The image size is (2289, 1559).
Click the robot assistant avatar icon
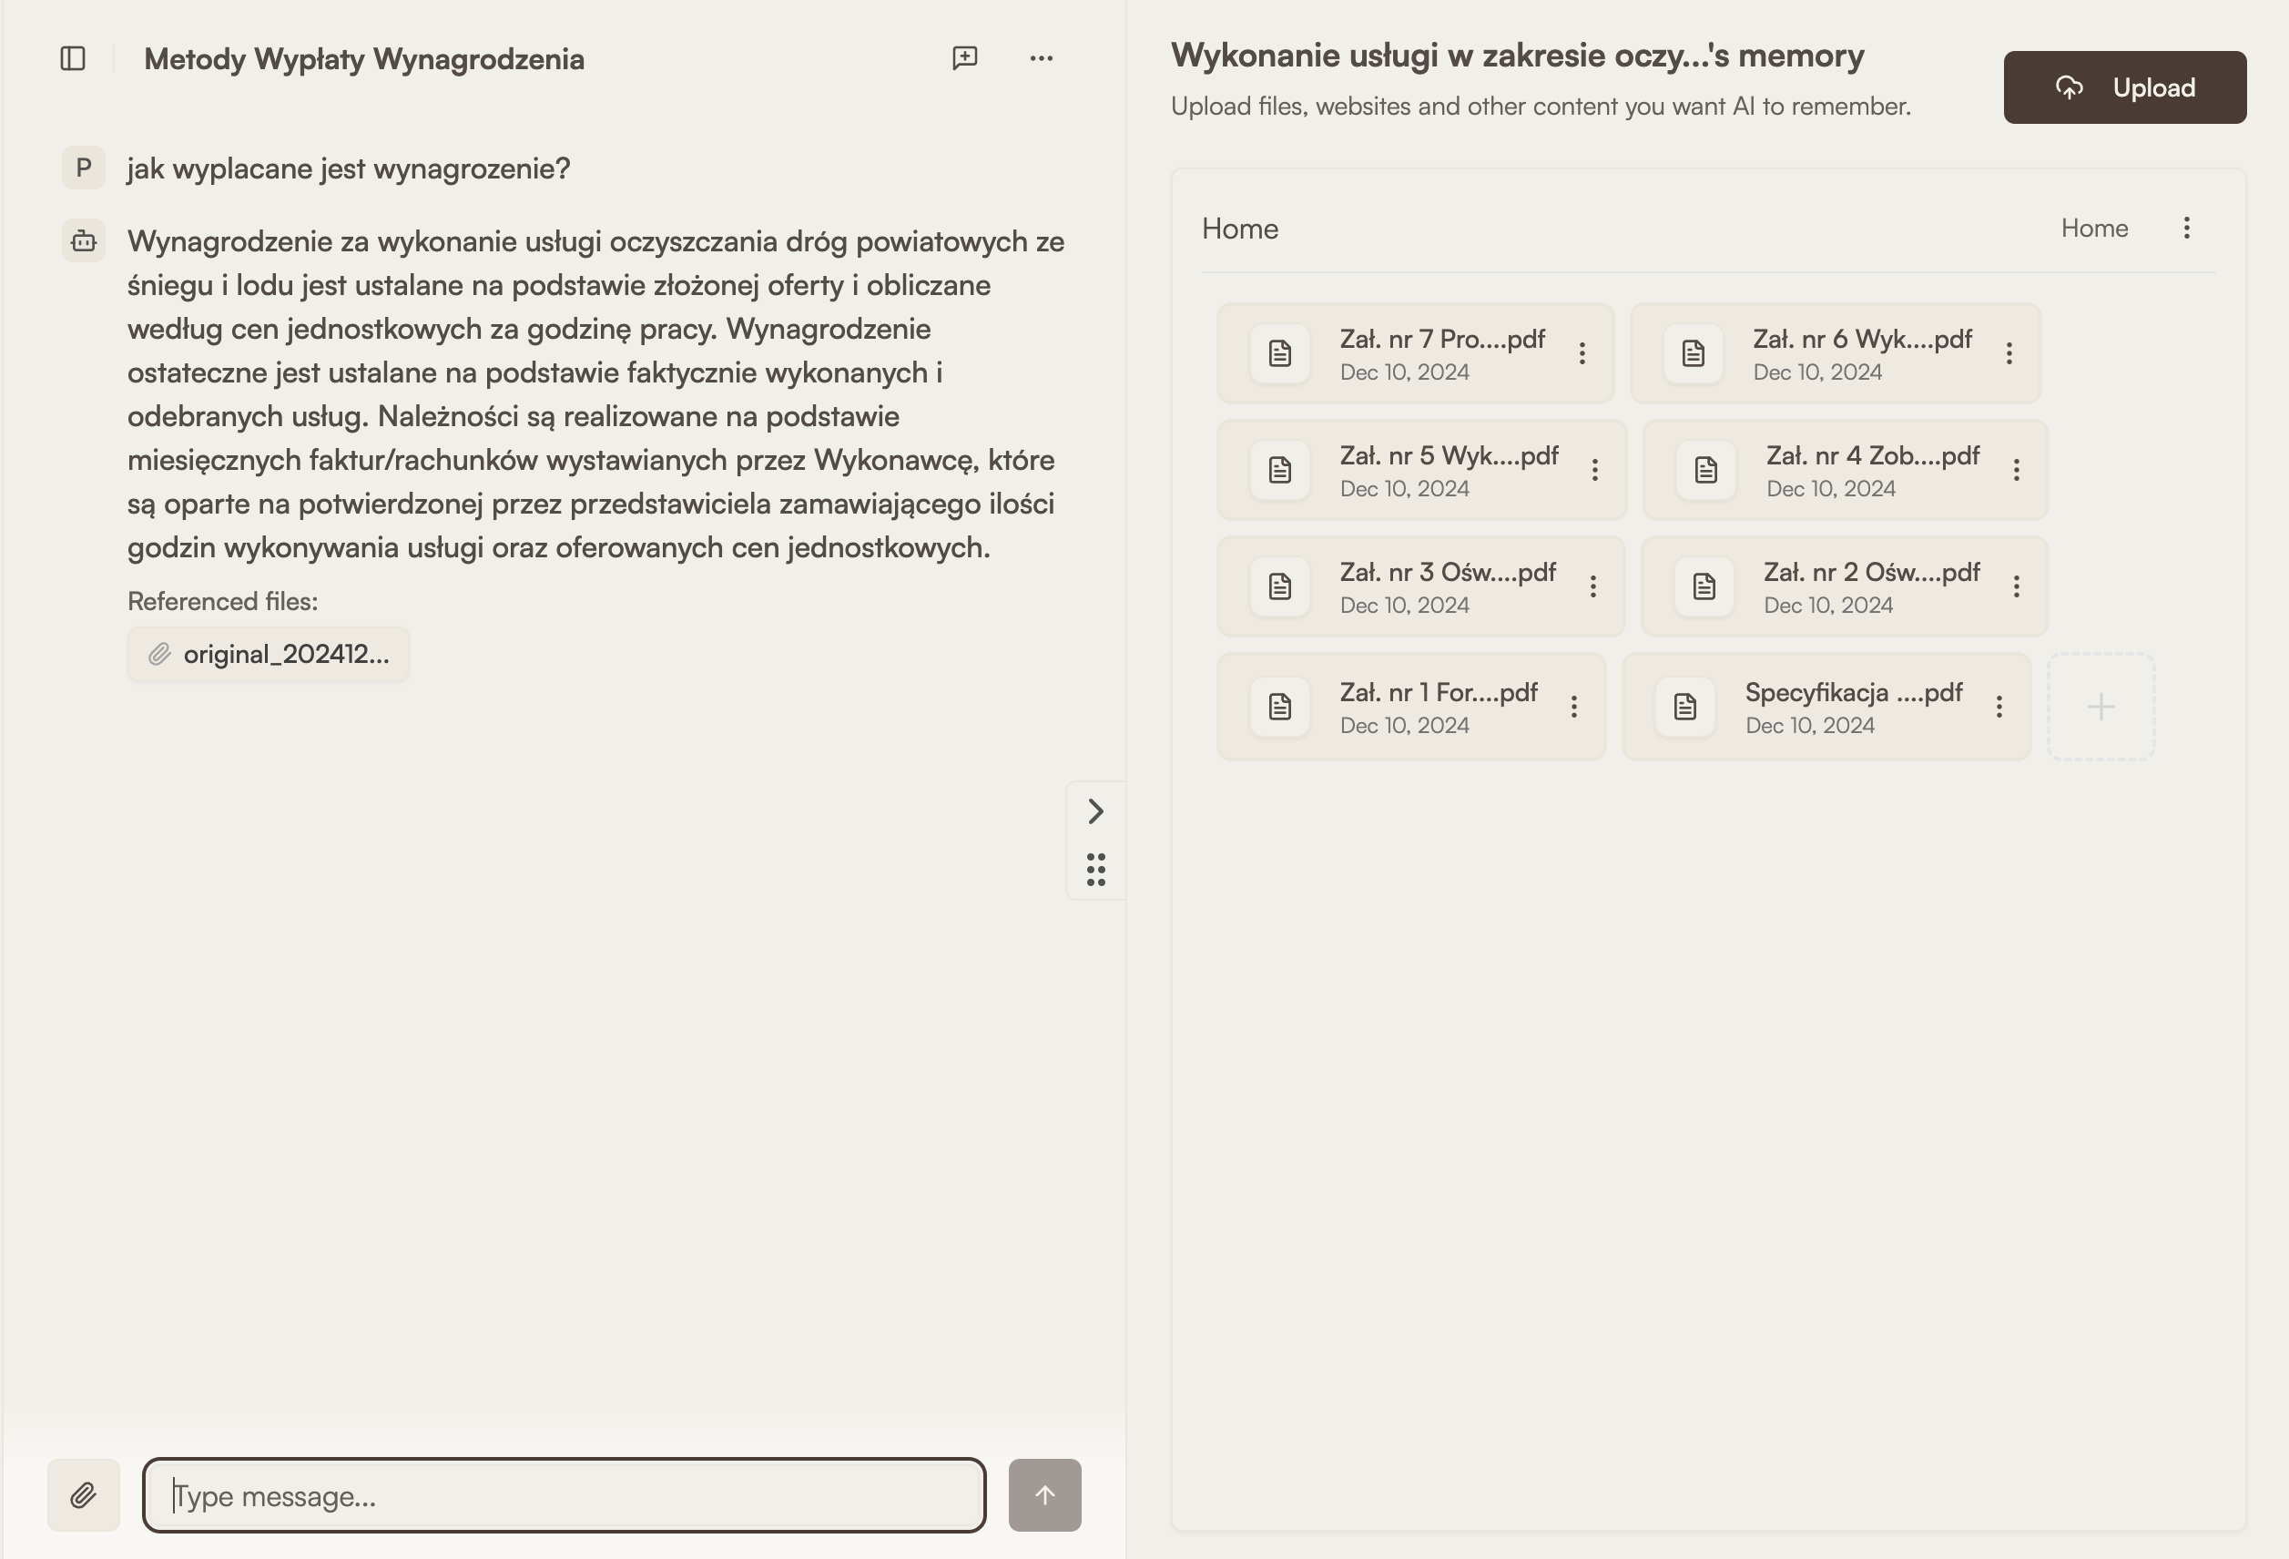pos(83,240)
